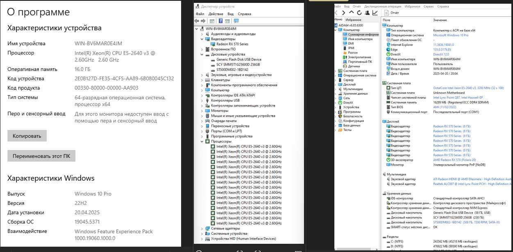Screen dimensions: 513x252
Task: Expand Сетевые адаптеры node in Device Manager
Action: pos(202,228)
